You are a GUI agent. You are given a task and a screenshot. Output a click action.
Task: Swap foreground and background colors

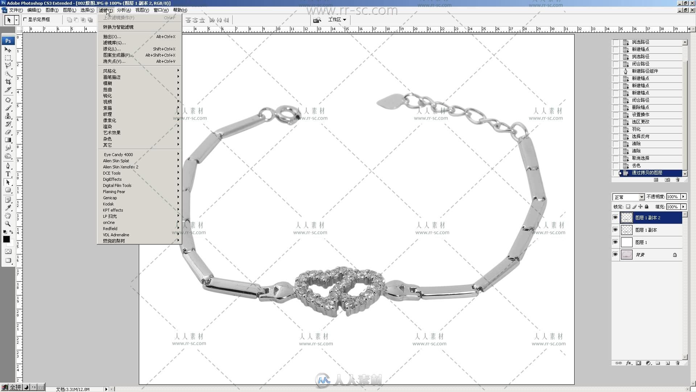(11, 232)
